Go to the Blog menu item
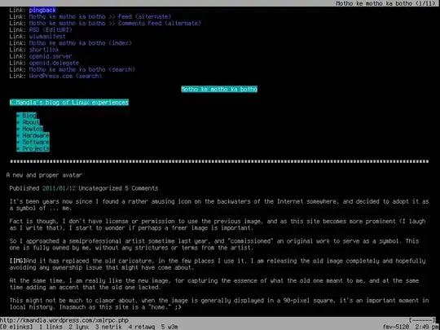 point(29,116)
